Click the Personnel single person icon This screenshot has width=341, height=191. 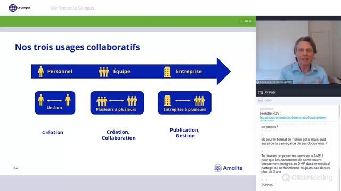41,72
